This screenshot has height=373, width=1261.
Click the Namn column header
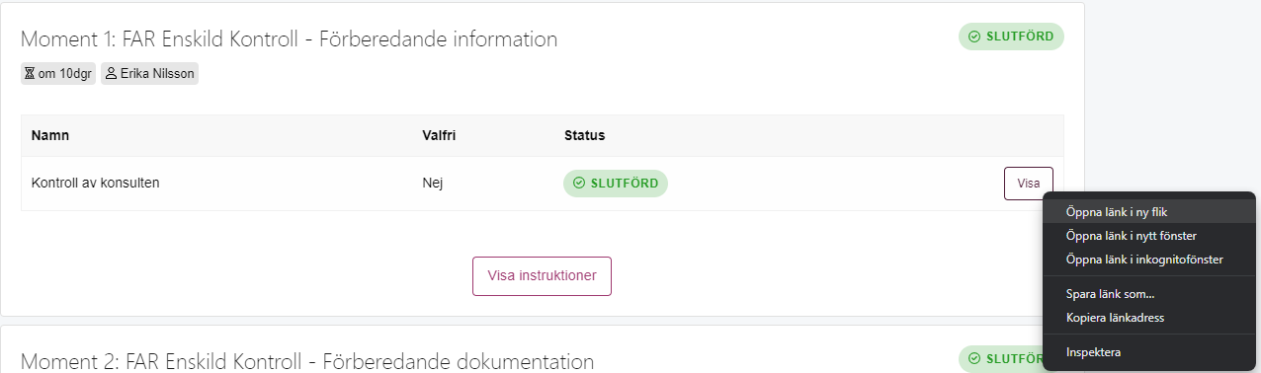49,135
